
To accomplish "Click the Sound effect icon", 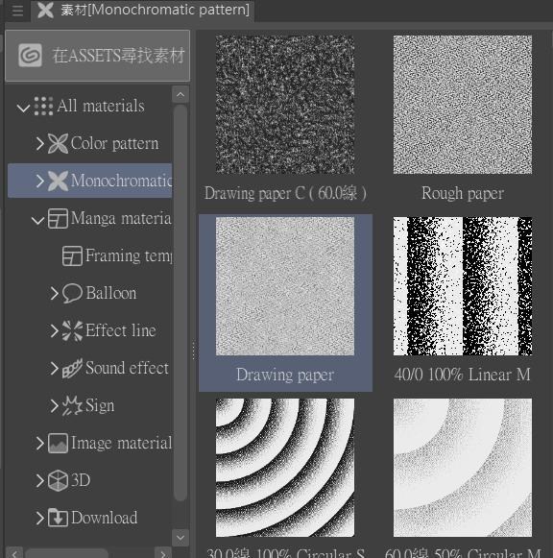I will [72, 369].
